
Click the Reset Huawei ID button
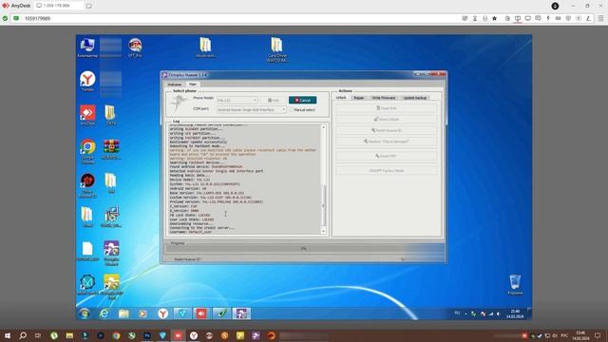coord(387,130)
